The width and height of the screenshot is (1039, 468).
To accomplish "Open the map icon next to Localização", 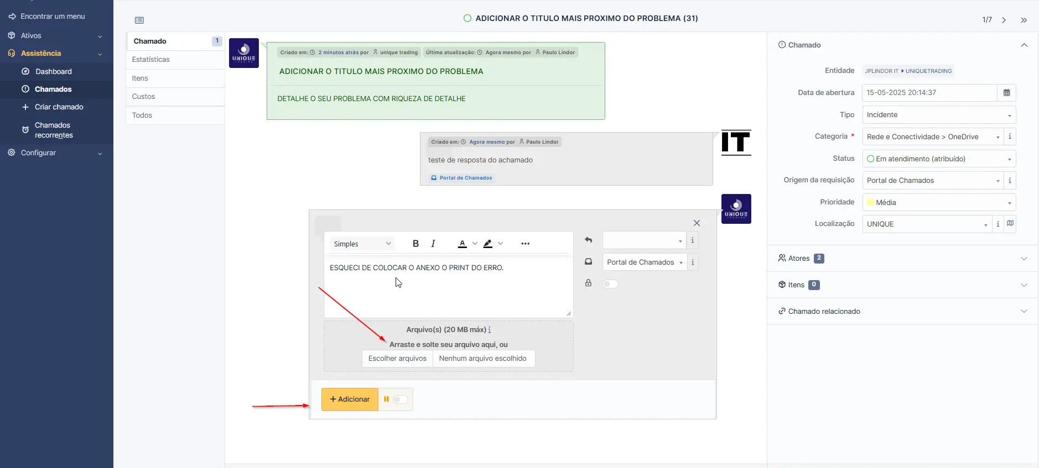I will click(x=1010, y=224).
